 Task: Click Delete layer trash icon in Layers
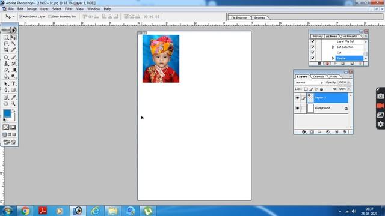point(345,132)
